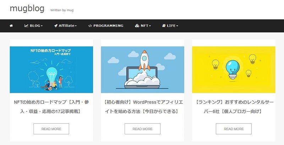Click the code brackets icon beside PROGRAMMING
Screen dimensions: 284x145
(90, 26)
